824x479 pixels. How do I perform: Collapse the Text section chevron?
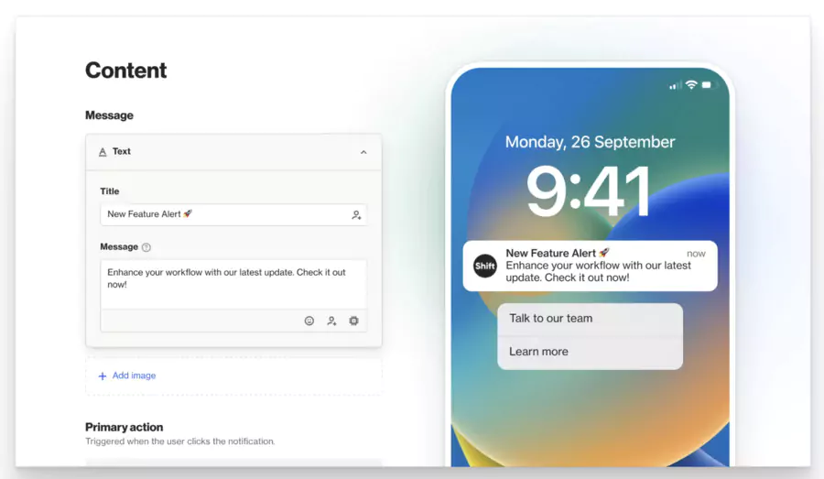click(363, 152)
